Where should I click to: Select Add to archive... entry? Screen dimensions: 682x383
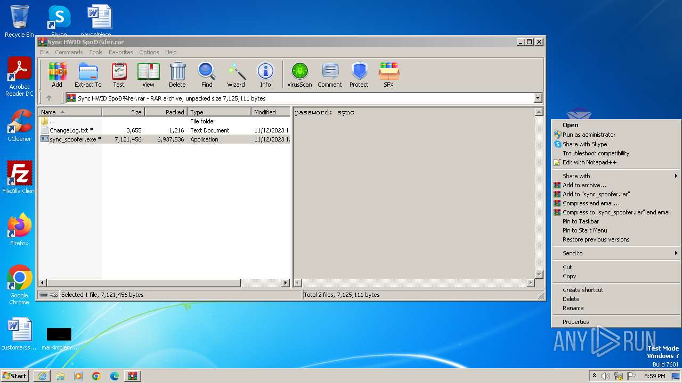point(616,185)
